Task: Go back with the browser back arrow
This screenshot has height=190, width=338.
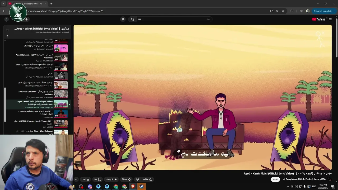Action: coord(4,11)
